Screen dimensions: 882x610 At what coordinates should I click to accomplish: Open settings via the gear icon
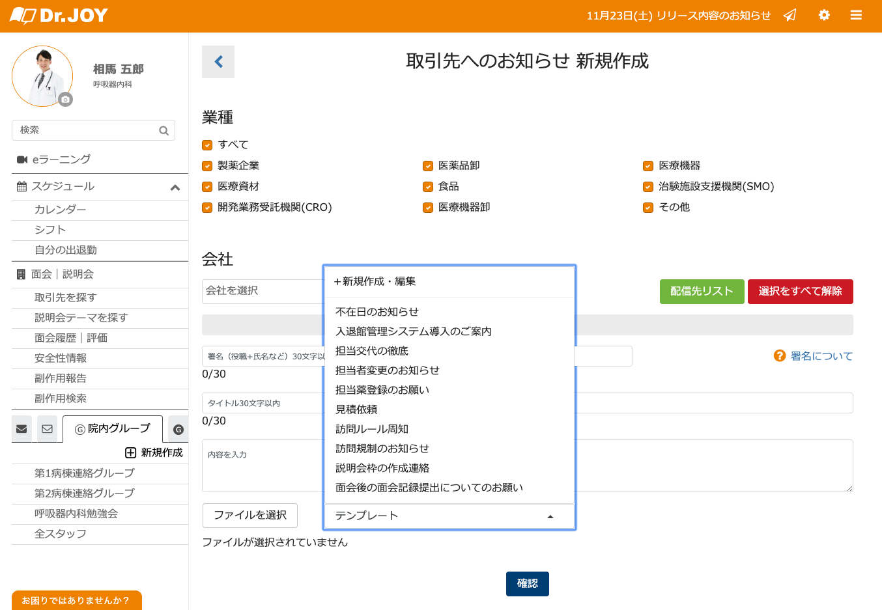click(x=824, y=15)
